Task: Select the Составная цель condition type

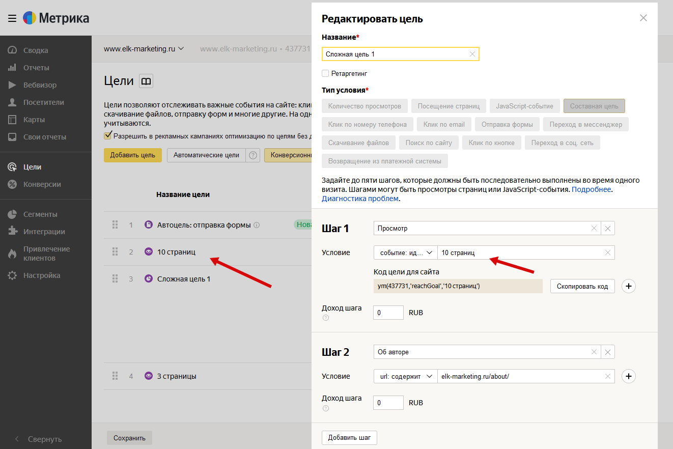Action: [594, 106]
